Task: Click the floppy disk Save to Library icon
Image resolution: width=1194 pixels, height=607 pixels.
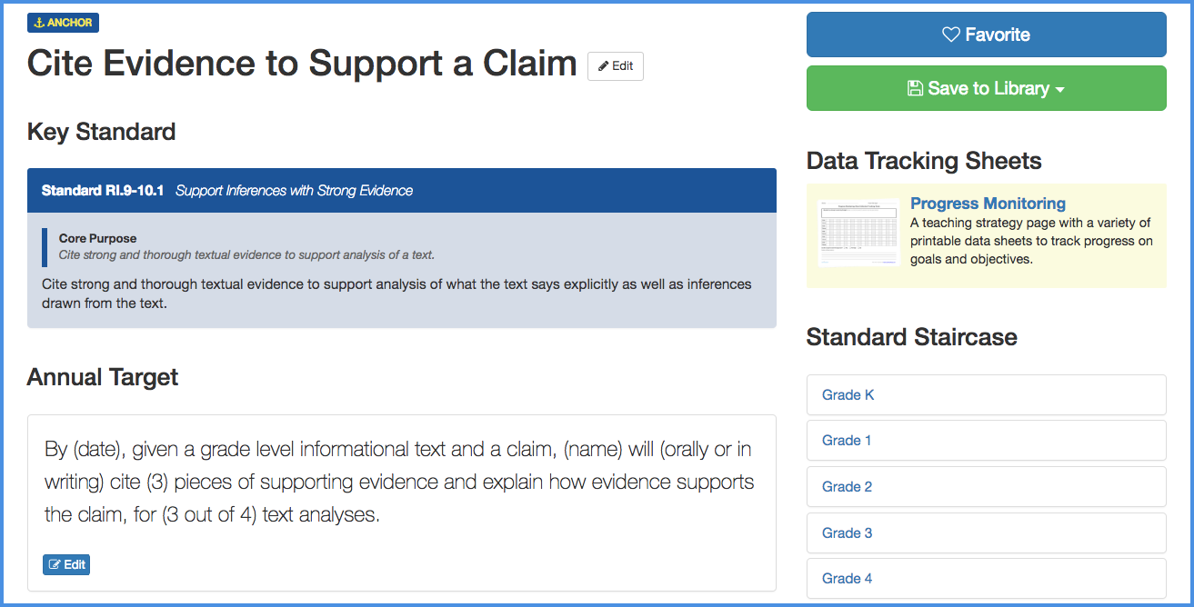Action: (915, 89)
